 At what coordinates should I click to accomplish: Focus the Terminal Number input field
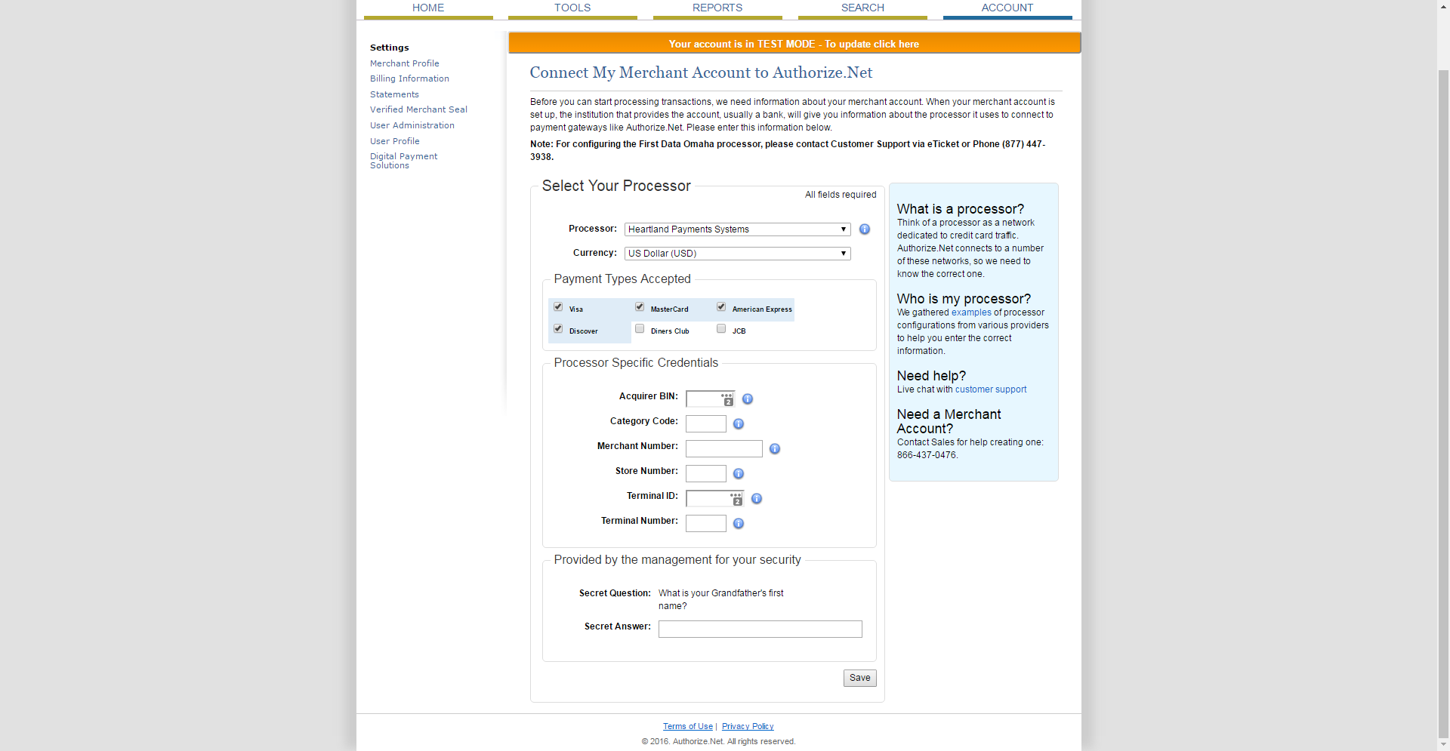[706, 524]
